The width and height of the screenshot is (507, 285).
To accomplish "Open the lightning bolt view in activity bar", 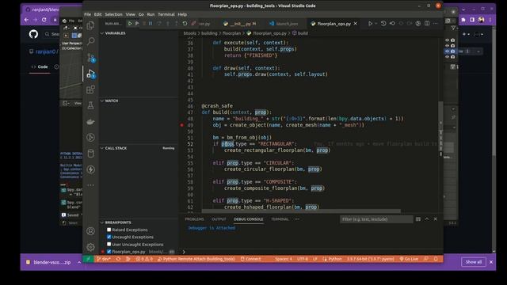I will 91,169.
